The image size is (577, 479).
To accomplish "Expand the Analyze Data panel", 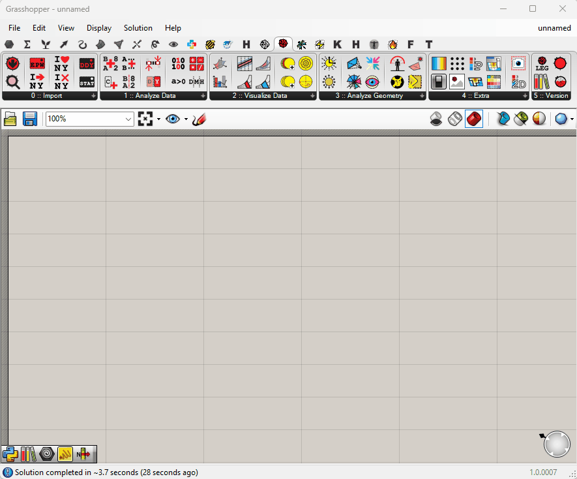I will (x=203, y=96).
